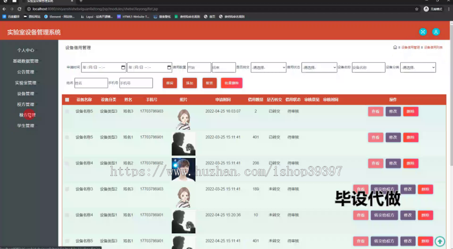This screenshot has width=453, height=249.
Task: Click 删除 for row with quantity 2
Action: click(411, 112)
